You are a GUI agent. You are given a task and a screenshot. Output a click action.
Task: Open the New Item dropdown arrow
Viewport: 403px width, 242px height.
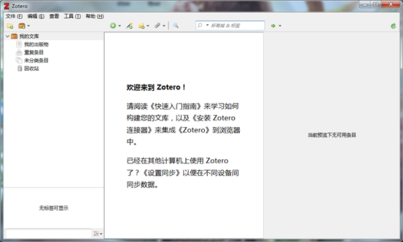[x=120, y=26]
